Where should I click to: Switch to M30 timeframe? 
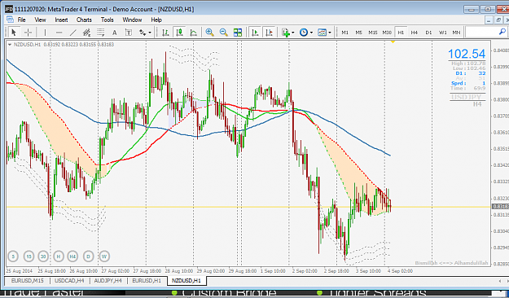(387, 33)
